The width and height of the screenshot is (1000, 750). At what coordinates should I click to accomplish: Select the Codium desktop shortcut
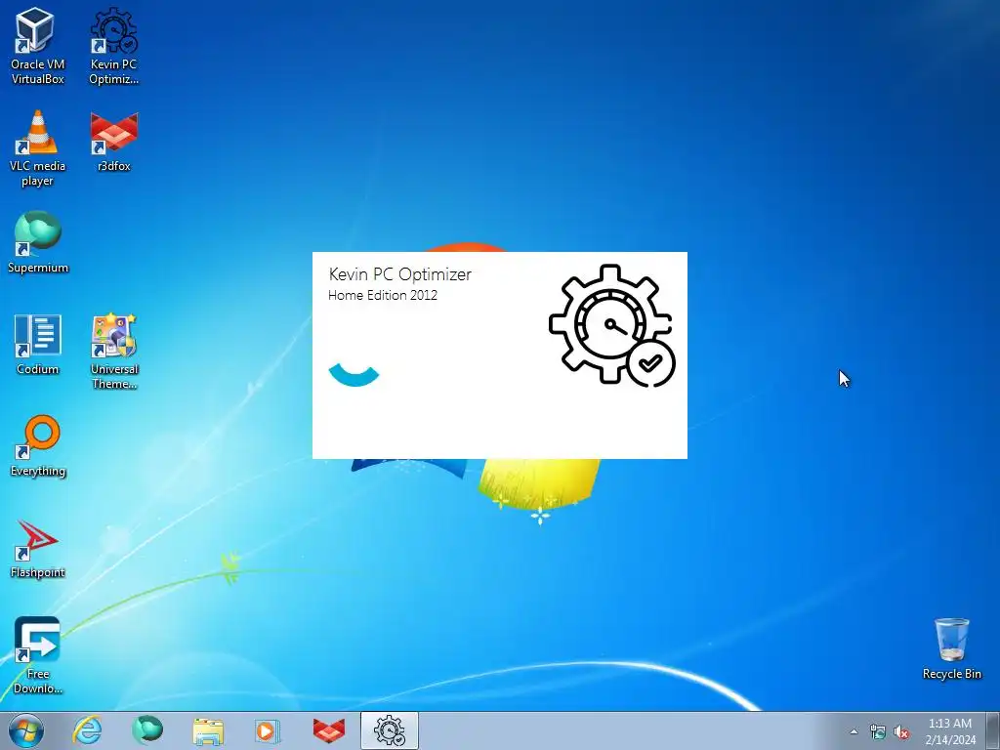pos(38,345)
